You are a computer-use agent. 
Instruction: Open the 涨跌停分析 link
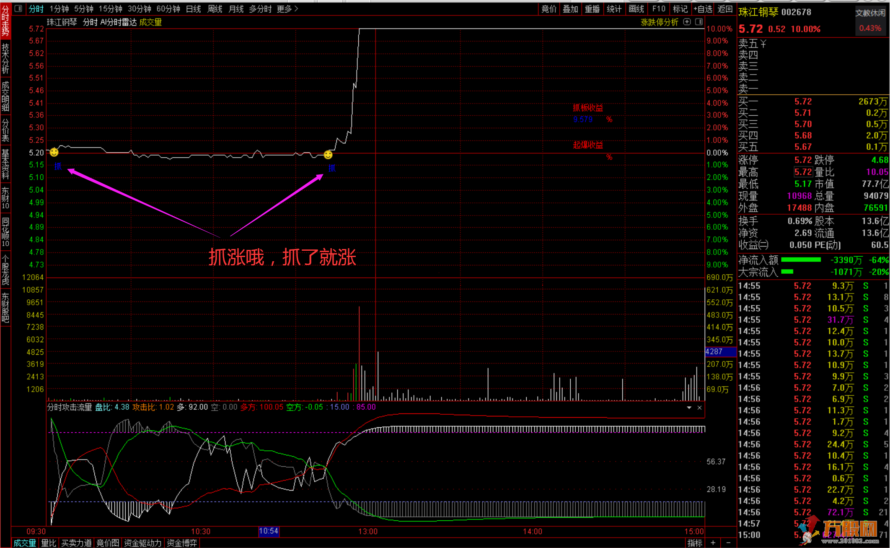pos(659,22)
